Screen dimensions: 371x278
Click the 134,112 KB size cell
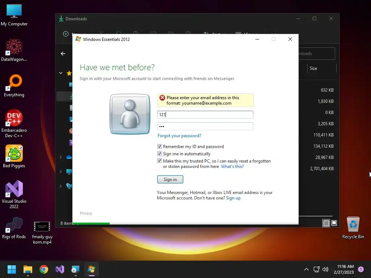click(x=324, y=146)
